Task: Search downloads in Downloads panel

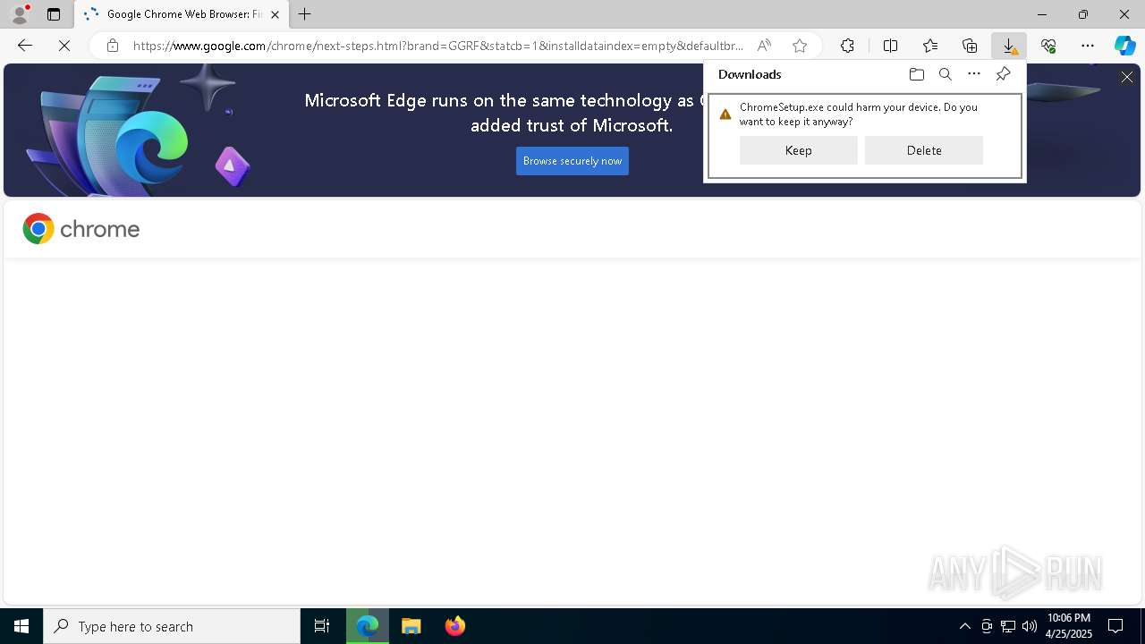Action: (x=945, y=74)
